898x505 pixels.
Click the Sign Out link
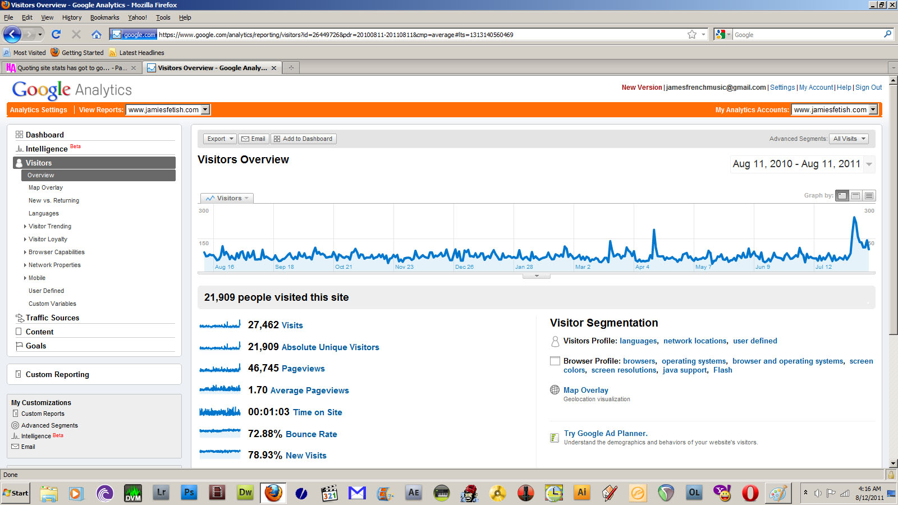(x=868, y=88)
